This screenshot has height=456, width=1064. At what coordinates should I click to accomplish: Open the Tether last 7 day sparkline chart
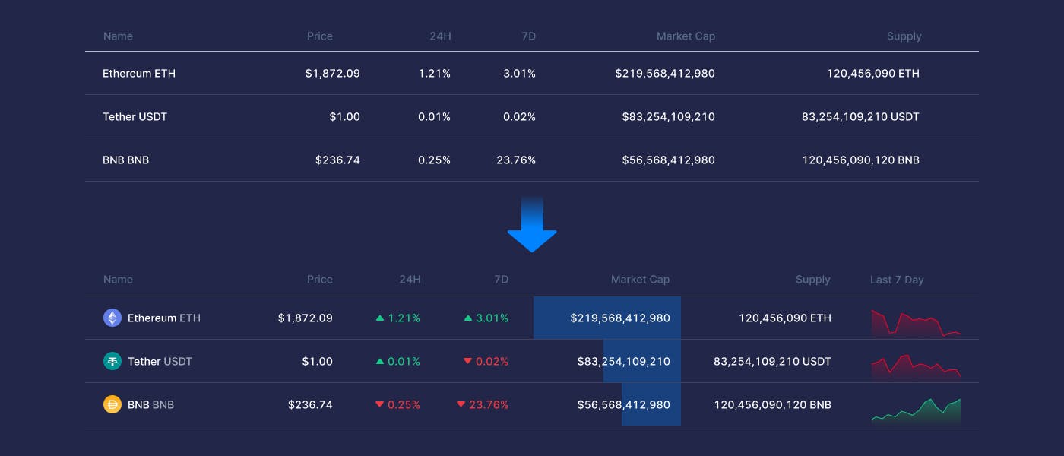pos(916,366)
